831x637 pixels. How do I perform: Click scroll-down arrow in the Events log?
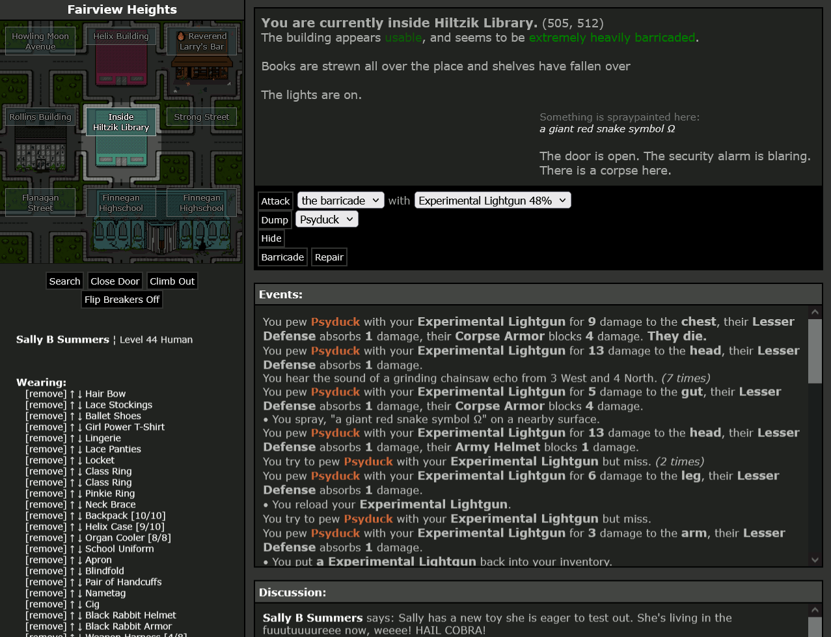coord(815,559)
